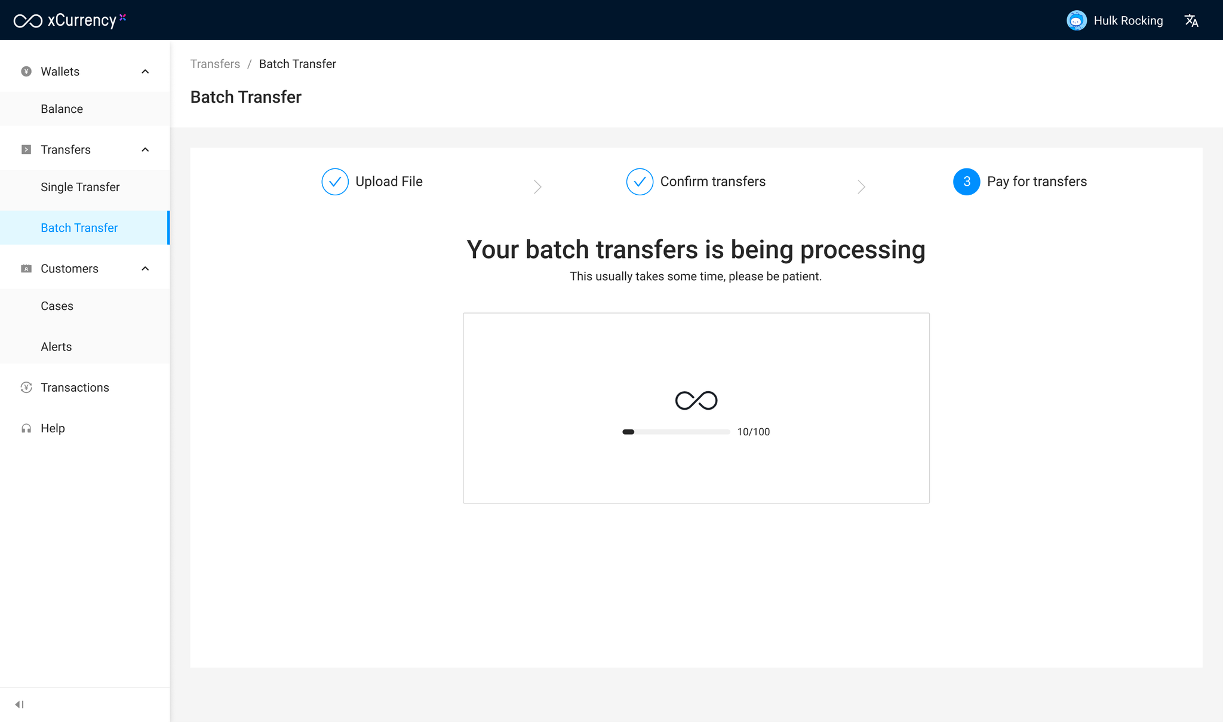Click the Wallets coin icon
Viewport: 1223px width, 722px height.
(26, 72)
